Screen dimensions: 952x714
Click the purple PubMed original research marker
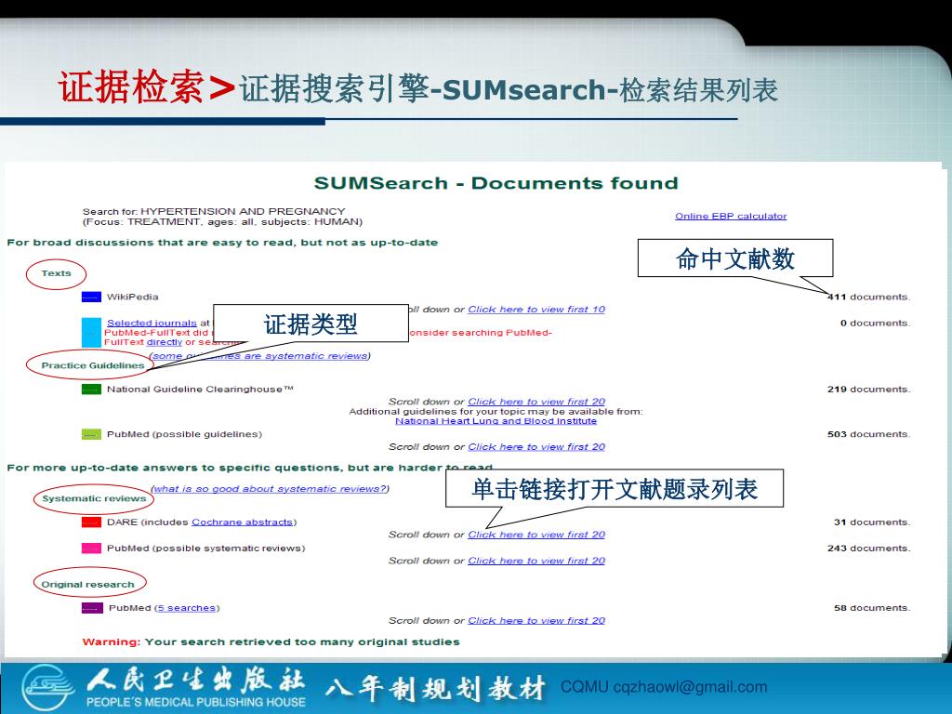[92, 608]
